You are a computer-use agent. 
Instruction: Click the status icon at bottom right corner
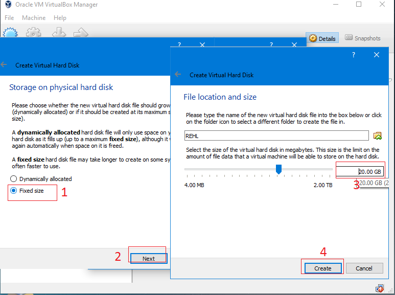[x=379, y=289]
